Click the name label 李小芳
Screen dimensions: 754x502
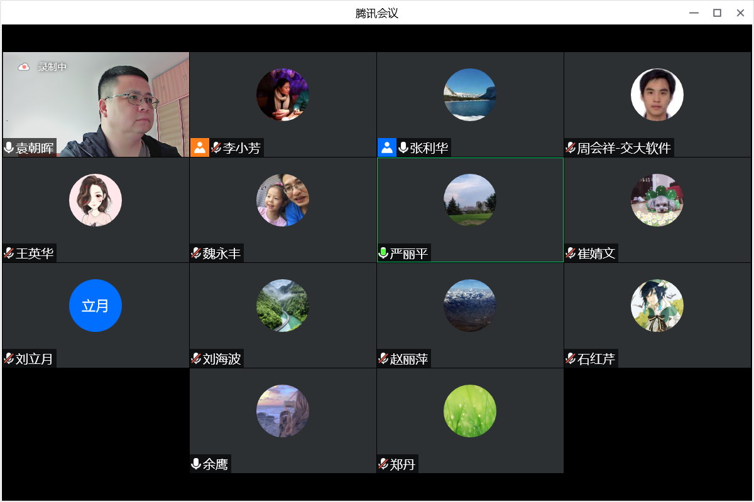[241, 148]
